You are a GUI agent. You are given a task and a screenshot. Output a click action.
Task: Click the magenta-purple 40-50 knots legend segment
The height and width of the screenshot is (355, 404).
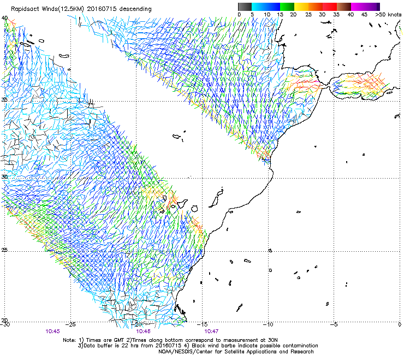pyautogui.click(x=365, y=7)
